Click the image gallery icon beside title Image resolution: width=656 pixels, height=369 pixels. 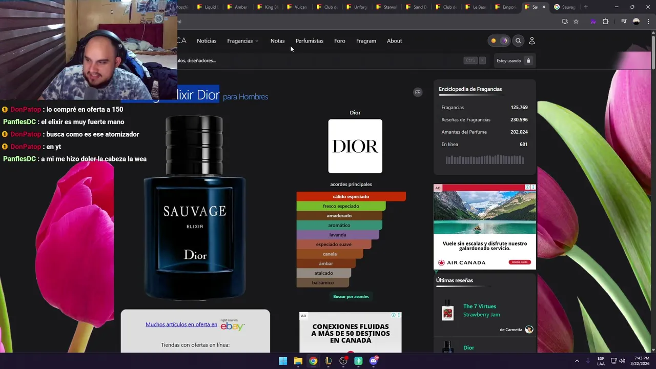tap(418, 92)
